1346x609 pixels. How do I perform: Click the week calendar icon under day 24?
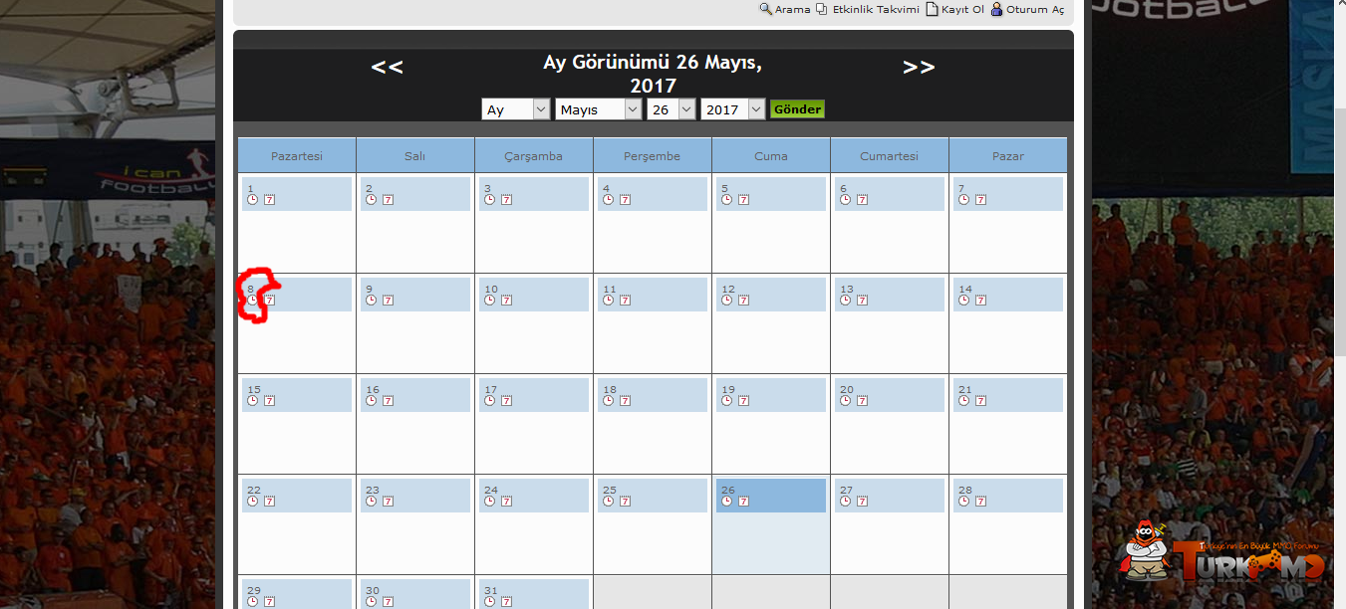[507, 501]
